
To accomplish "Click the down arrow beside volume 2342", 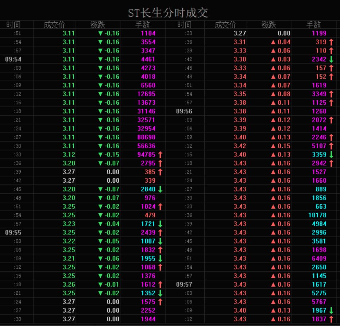I will pyautogui.click(x=331, y=59).
